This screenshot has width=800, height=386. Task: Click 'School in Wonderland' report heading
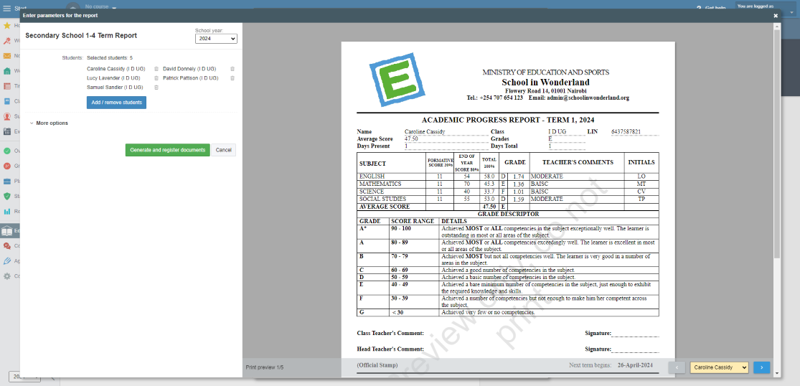tap(545, 82)
